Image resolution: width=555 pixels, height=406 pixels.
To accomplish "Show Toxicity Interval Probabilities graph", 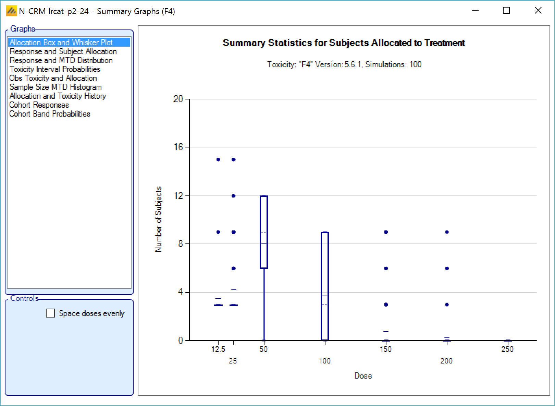I will [x=55, y=69].
